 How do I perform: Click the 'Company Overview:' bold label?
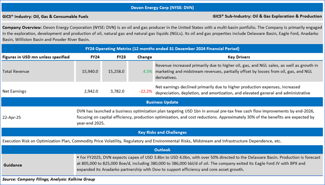click(x=22, y=27)
